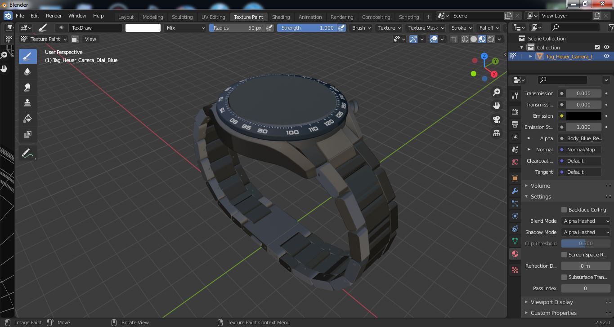614x327 pixels.
Task: Open the Object properties tab
Action: [515, 178]
